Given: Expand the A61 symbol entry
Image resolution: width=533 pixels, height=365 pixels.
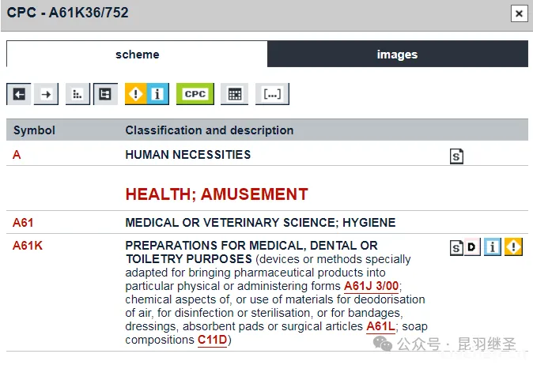Looking at the screenshot, I should coord(24,223).
